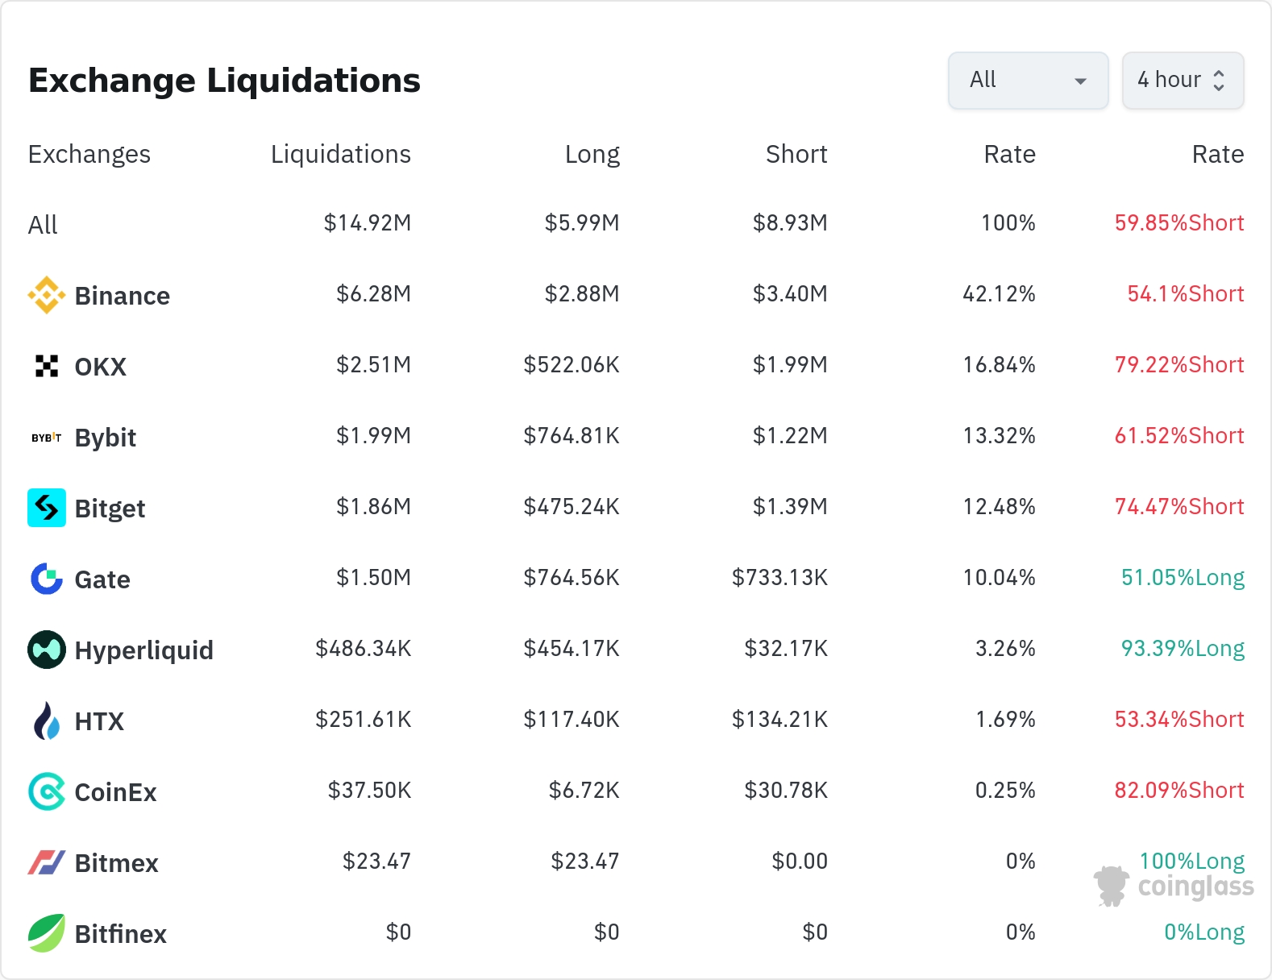Click the Bitmex logo icon
The height and width of the screenshot is (980, 1272).
[x=47, y=862]
